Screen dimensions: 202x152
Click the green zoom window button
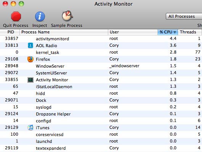point(21,4)
